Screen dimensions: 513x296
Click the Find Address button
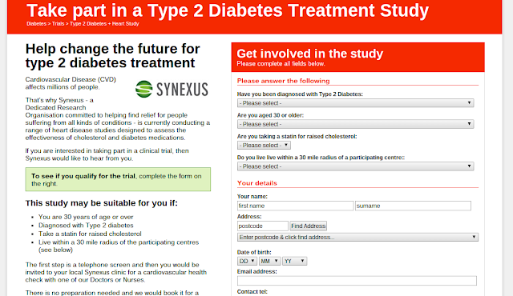coord(308,226)
